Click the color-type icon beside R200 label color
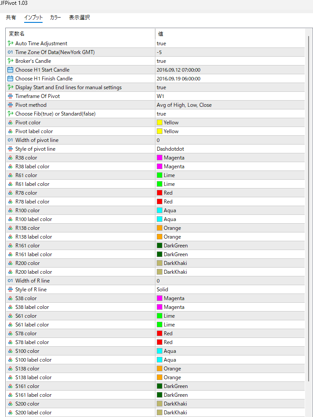Image resolution: width=313 pixels, height=417 pixels. 11,272
